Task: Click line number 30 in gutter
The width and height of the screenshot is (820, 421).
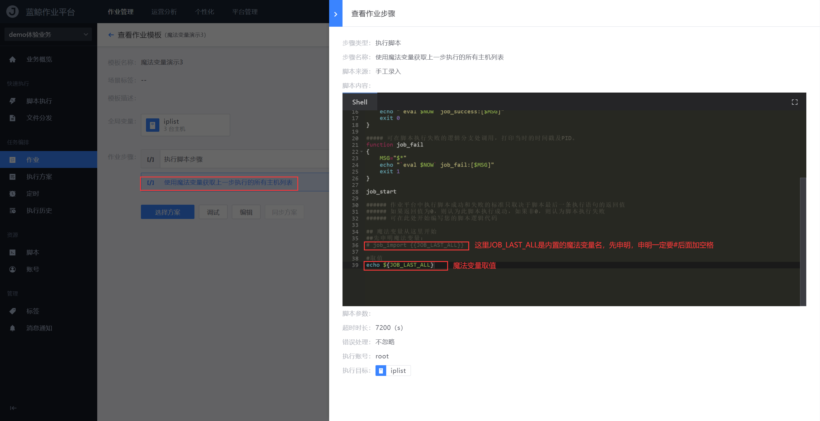Action: (355, 205)
